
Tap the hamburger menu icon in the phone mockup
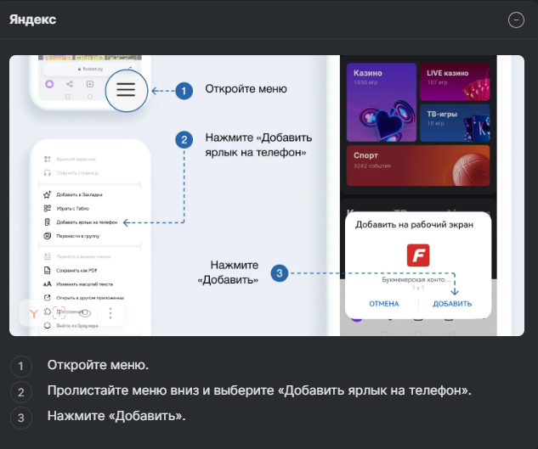pos(126,91)
